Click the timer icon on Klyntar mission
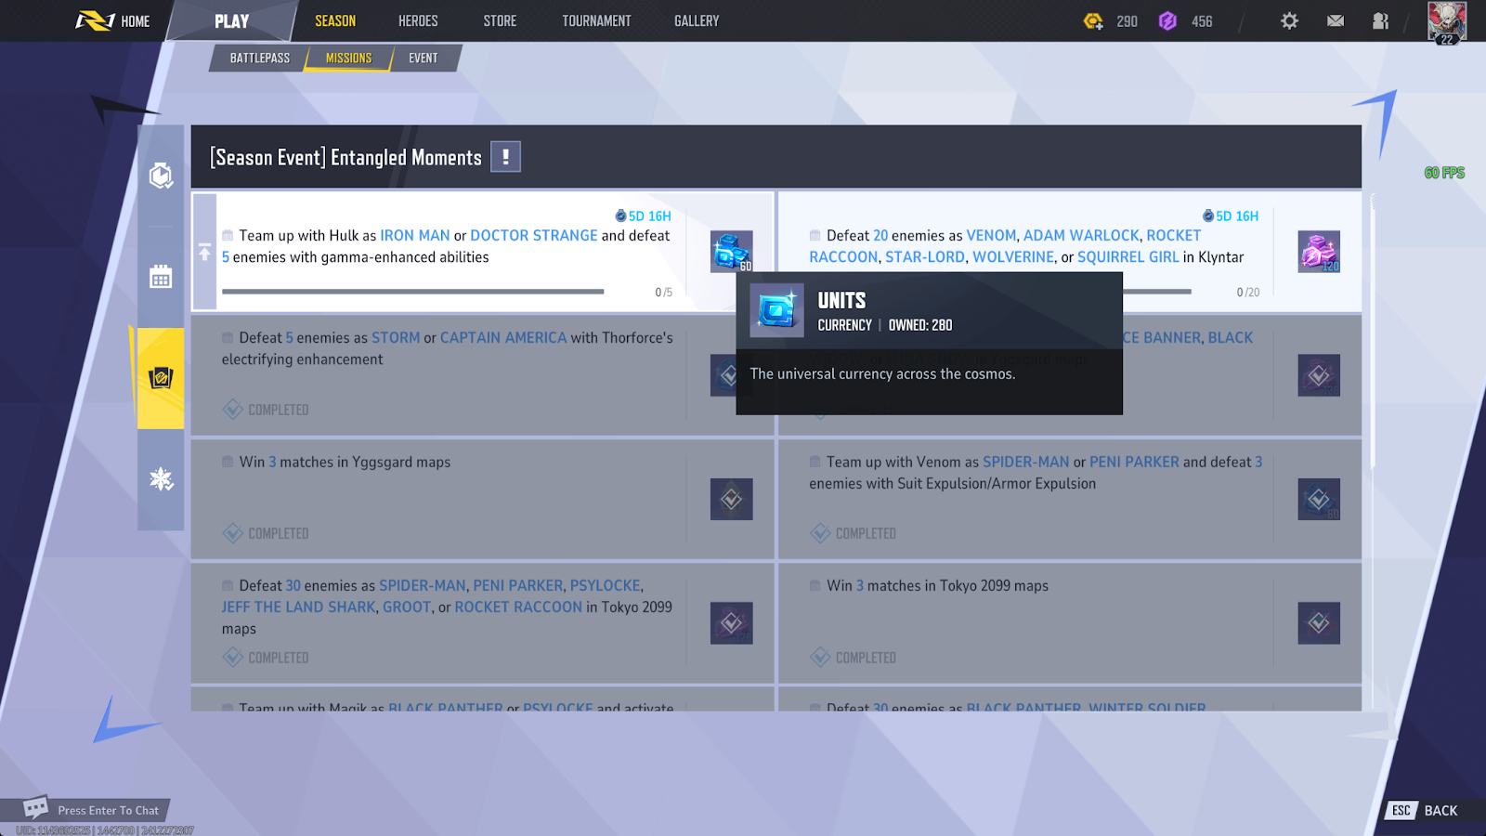The width and height of the screenshot is (1486, 836). coord(1208,216)
